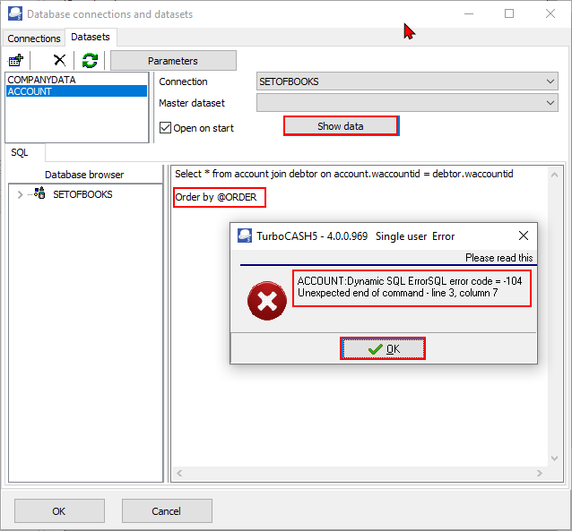
Task: Click the Parameters button
Action: coord(173,61)
